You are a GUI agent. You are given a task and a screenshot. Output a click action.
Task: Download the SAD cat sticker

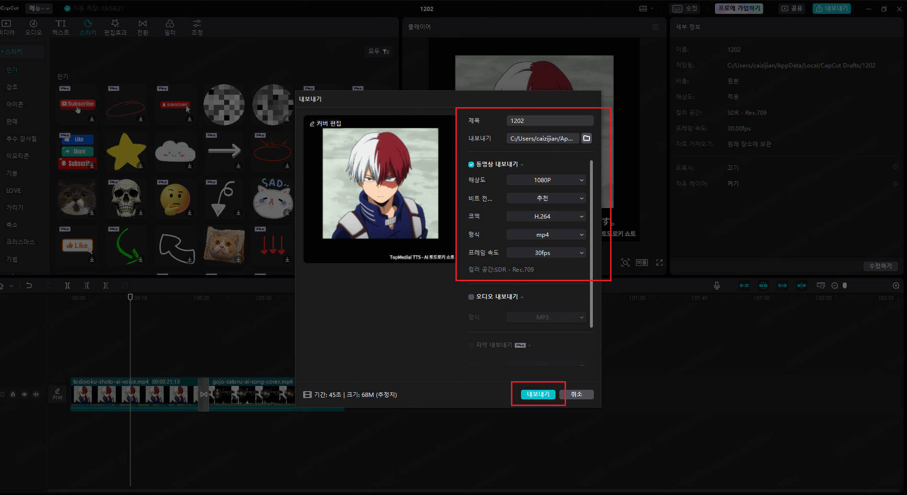pyautogui.click(x=287, y=213)
